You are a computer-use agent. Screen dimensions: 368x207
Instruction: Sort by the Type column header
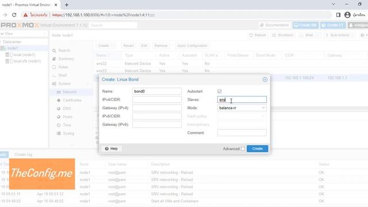click(x=139, y=55)
